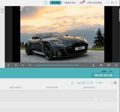The image size is (120, 112).
Task: Enter full screen preview mode
Action: pos(116,65)
